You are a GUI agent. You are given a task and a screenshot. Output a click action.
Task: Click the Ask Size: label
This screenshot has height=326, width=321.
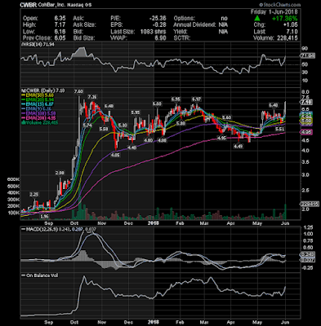85,25
